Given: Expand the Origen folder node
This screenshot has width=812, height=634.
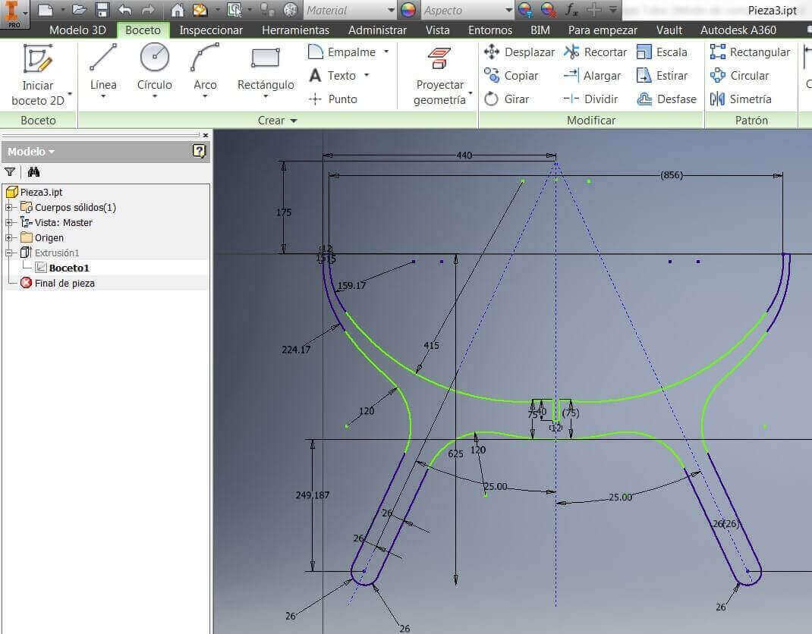Looking at the screenshot, I should click(8, 238).
